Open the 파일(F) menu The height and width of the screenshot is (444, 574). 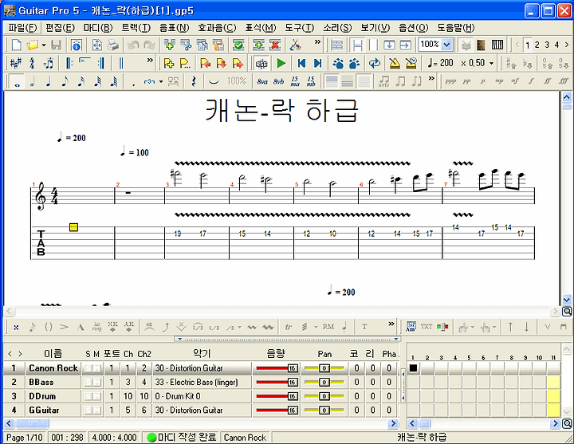click(22, 28)
